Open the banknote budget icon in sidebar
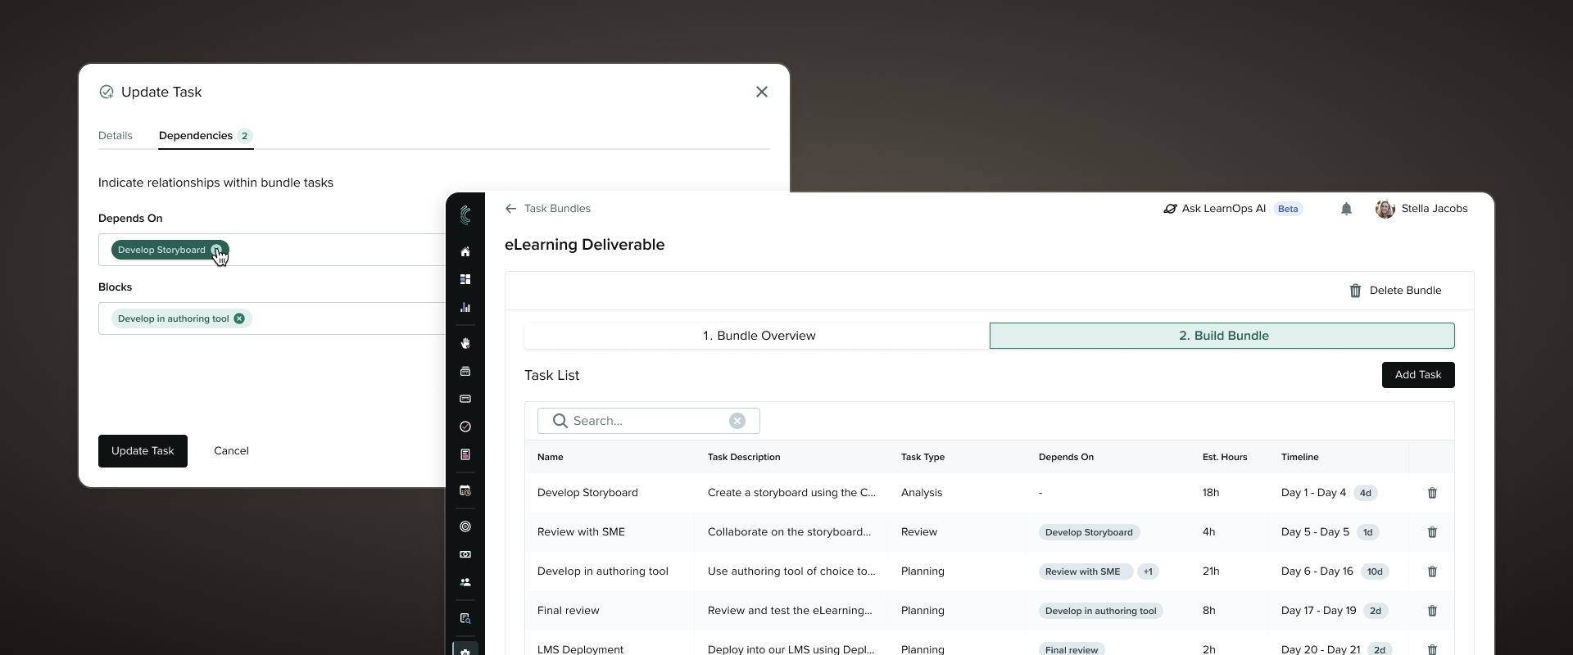This screenshot has width=1573, height=655. [465, 554]
